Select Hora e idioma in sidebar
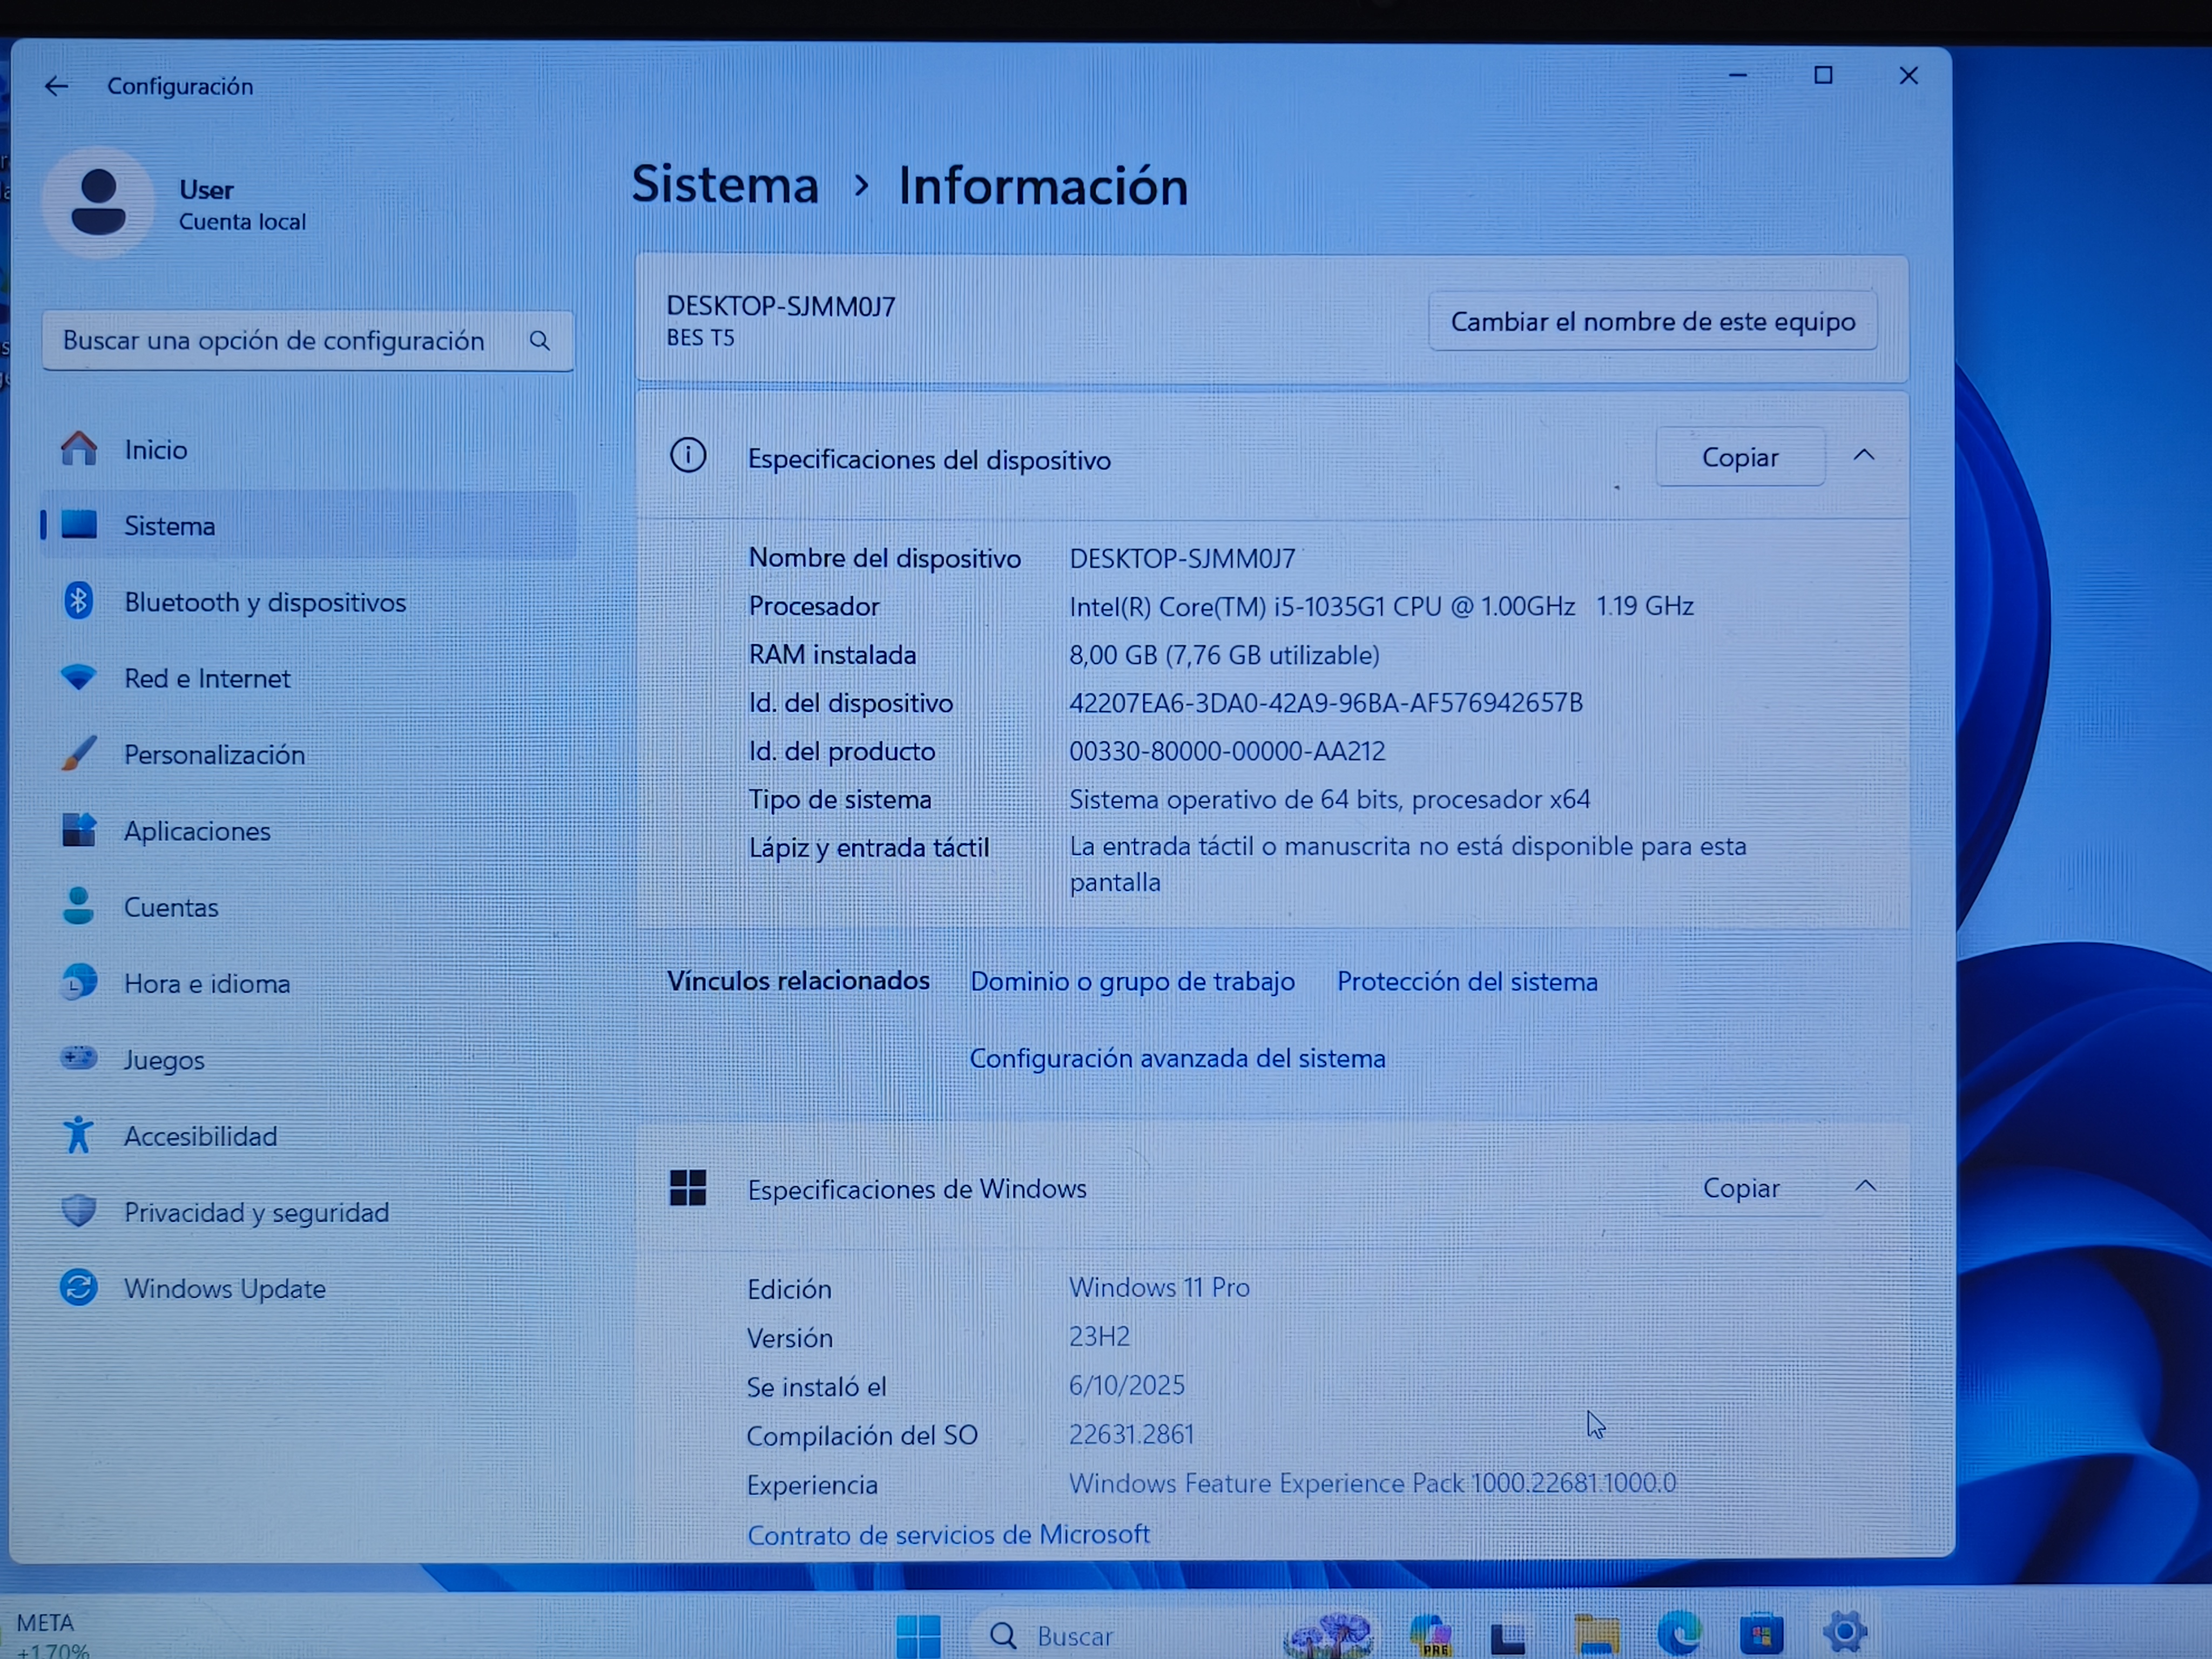2212x1659 pixels. click(207, 983)
